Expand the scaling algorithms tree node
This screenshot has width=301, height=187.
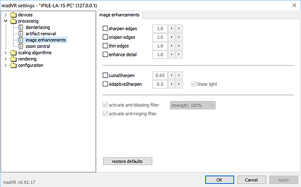pyautogui.click(x=6, y=53)
